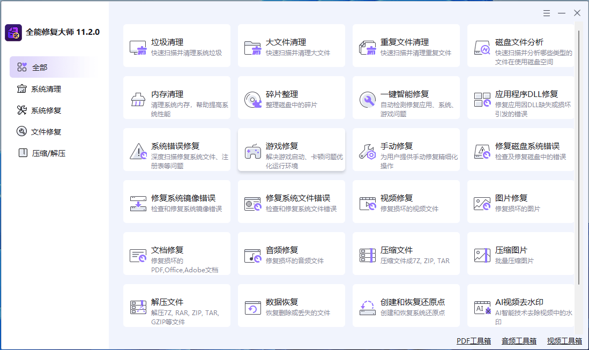Select 手动修复 manual repair
This screenshot has width=589, height=350.
pyautogui.click(x=406, y=150)
